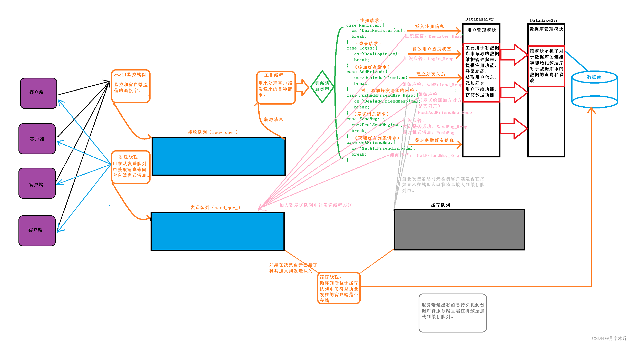Screen dimensions: 631x343
Task: Click the red description box in 数据库管理模块
Action: tap(546, 66)
